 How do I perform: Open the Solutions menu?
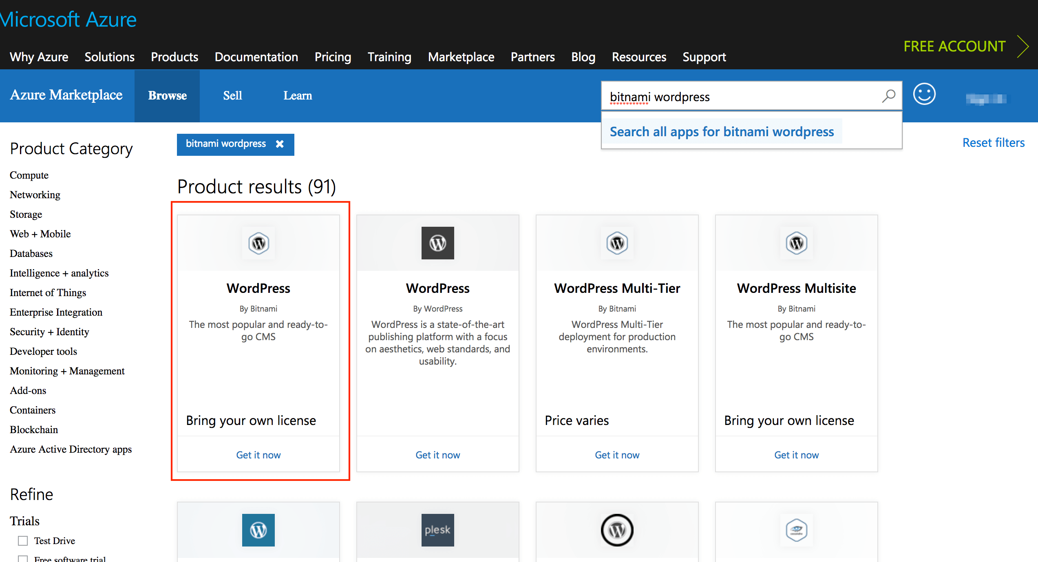[110, 57]
